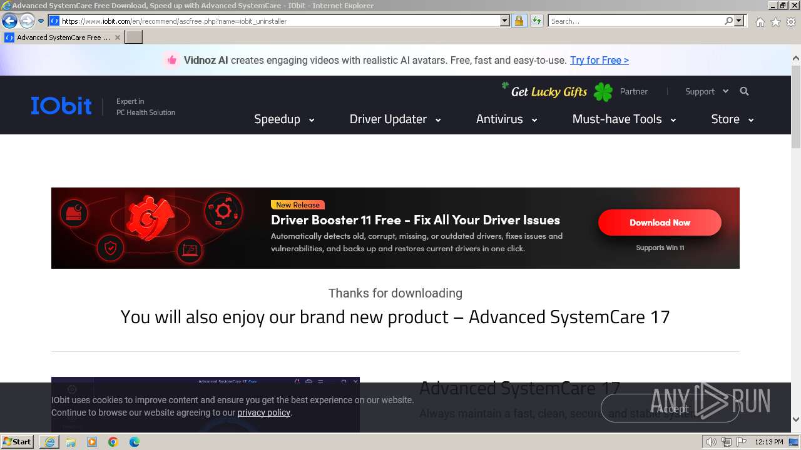Click the page scrollbar down arrow
The height and width of the screenshot is (450, 801).
pyautogui.click(x=796, y=419)
